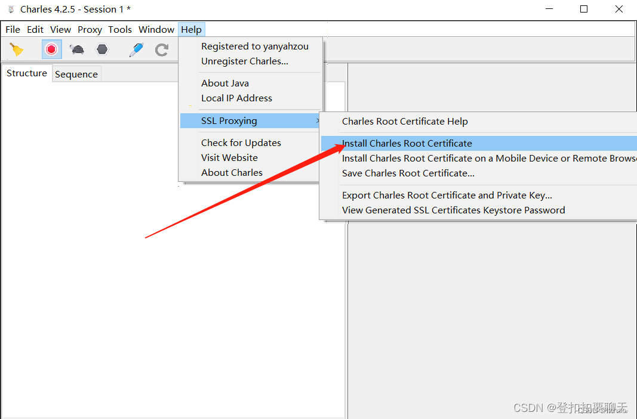Expand the SSL Proxying submenu
The height and width of the screenshot is (419, 637).
coord(251,121)
